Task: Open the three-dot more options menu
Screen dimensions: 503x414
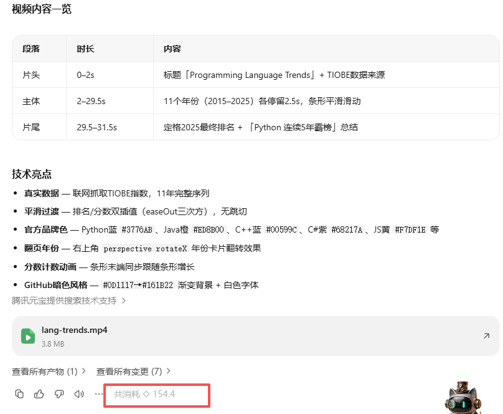Action: pyautogui.click(x=99, y=394)
